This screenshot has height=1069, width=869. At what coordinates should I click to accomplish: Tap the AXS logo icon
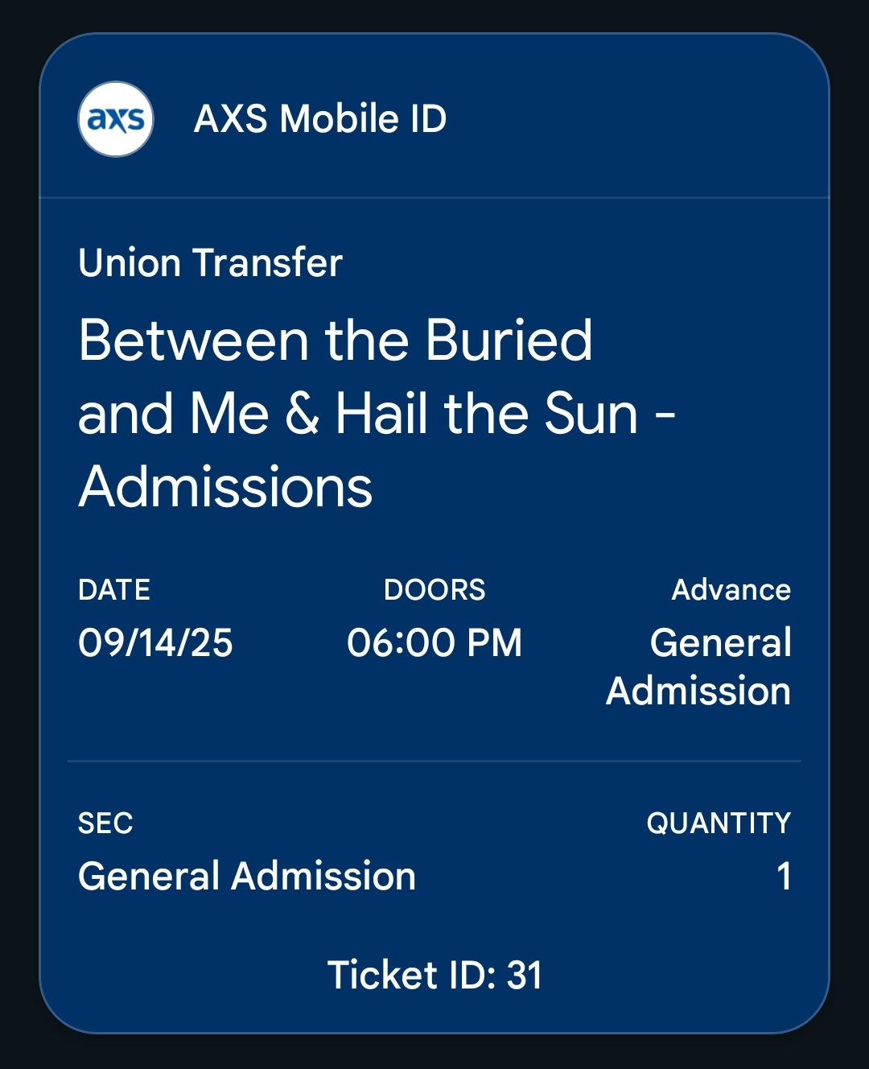(x=116, y=119)
